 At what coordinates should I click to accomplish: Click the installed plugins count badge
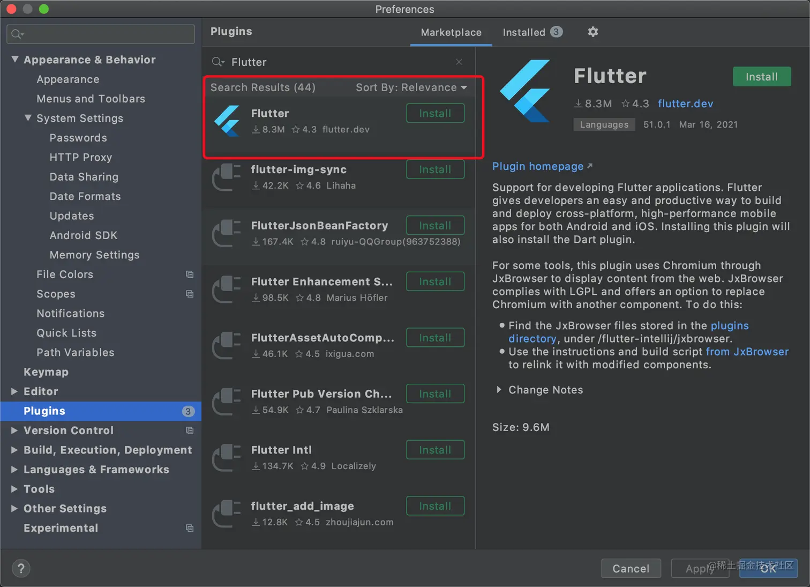pyautogui.click(x=557, y=32)
